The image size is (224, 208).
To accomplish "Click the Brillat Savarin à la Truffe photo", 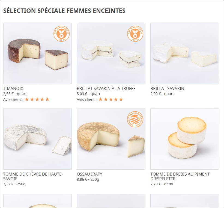I will 111,53.
